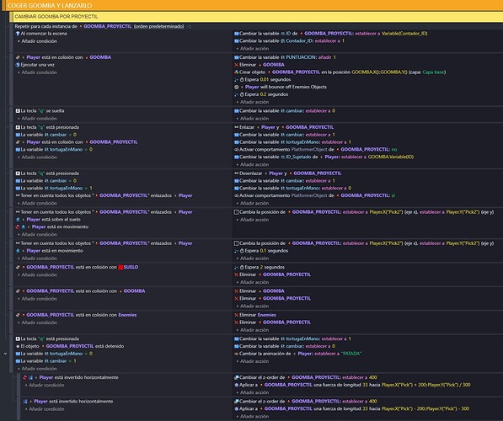Click the red SUELO object swatch
Image resolution: width=503 pixels, height=421 pixels.
coord(120,267)
